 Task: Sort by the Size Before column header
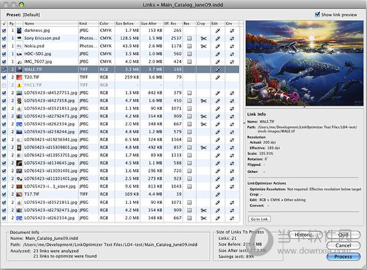(x=127, y=23)
